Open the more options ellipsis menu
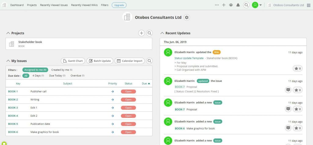This screenshot has width=313, height=145. pyautogui.click(x=217, y=5)
